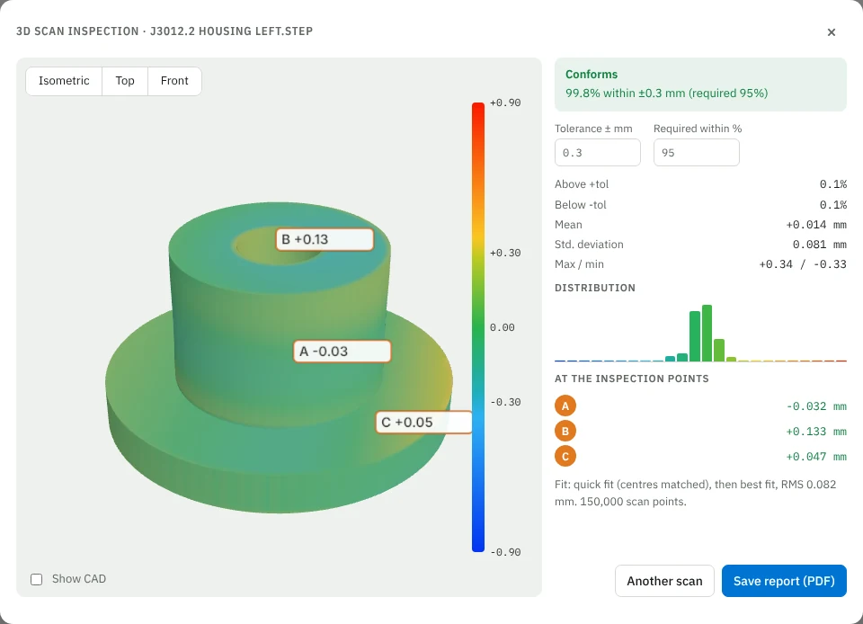Select inspection point A badge
Image resolution: width=863 pixels, height=624 pixels.
(565, 406)
